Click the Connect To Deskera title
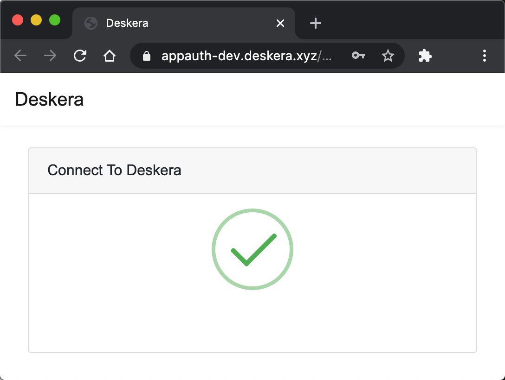The height and width of the screenshot is (380, 505). pos(114,170)
